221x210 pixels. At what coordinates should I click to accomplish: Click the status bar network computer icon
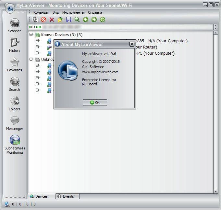click(x=7, y=204)
